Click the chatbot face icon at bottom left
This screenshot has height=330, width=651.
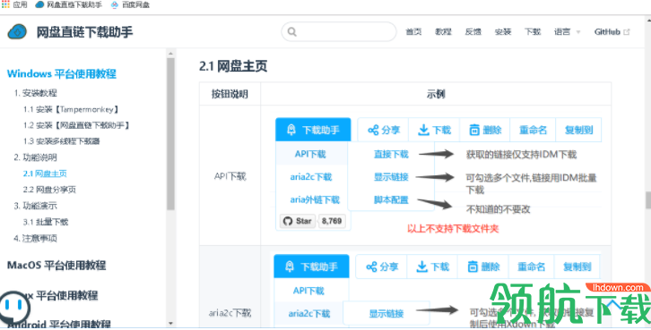coord(15,308)
